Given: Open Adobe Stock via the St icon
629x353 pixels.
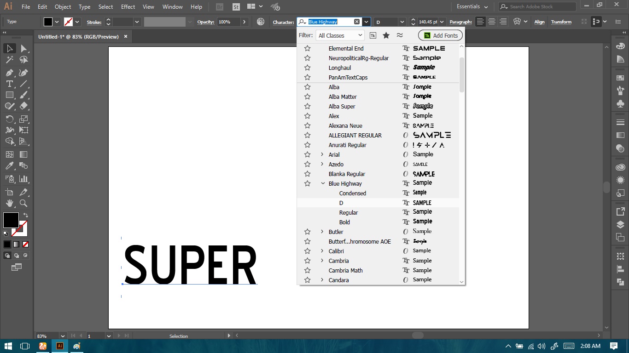Looking at the screenshot, I should pos(236,7).
